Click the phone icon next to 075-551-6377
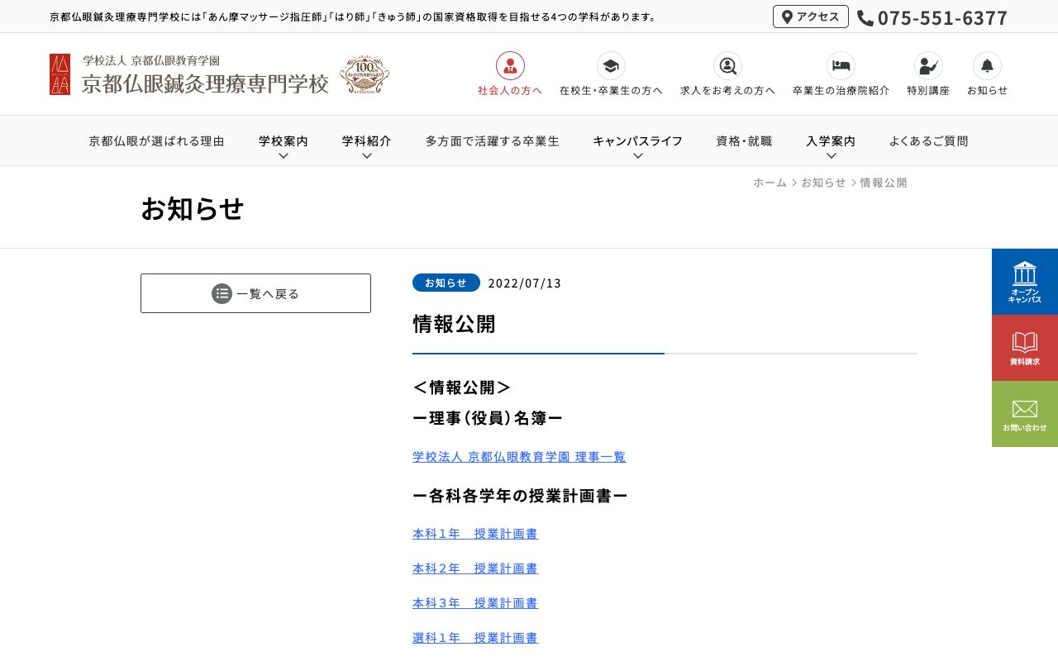Image resolution: width=1058 pixels, height=661 pixels. (865, 17)
